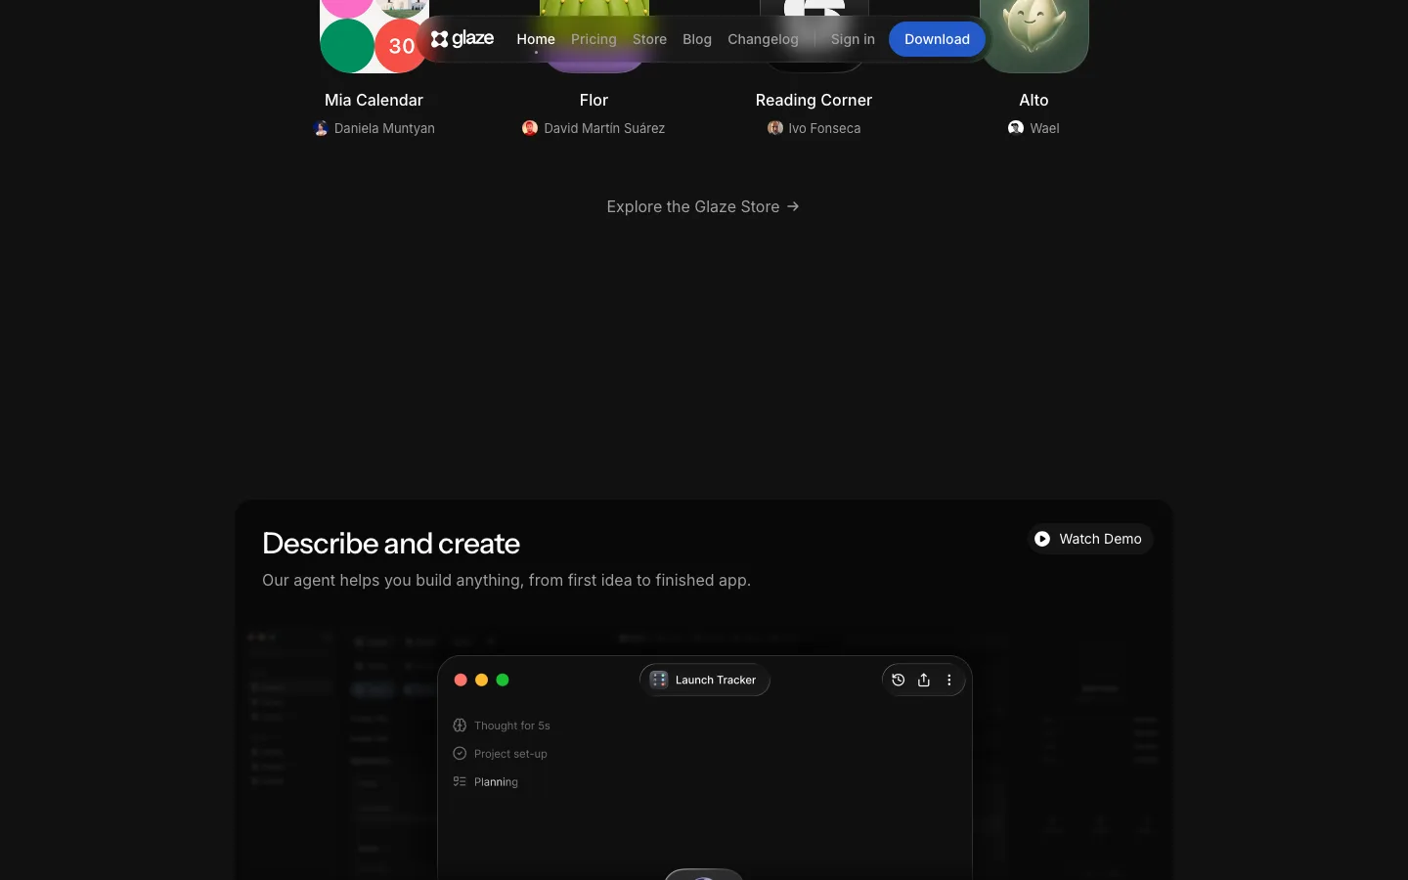Click David Martín Suárez's avatar
The image size is (1408, 880).
tap(530, 128)
